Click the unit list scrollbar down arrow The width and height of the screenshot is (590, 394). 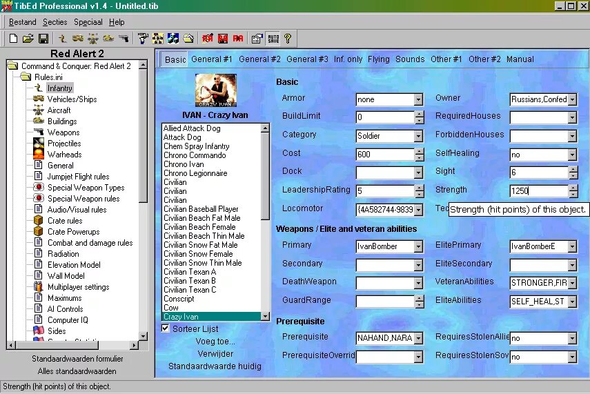(265, 316)
